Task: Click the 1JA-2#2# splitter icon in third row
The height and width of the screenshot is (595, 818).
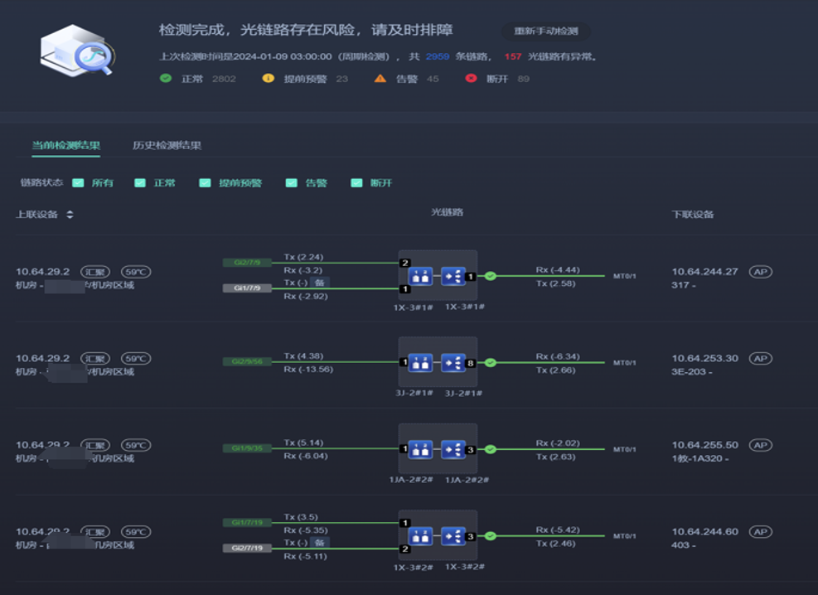Action: (453, 449)
